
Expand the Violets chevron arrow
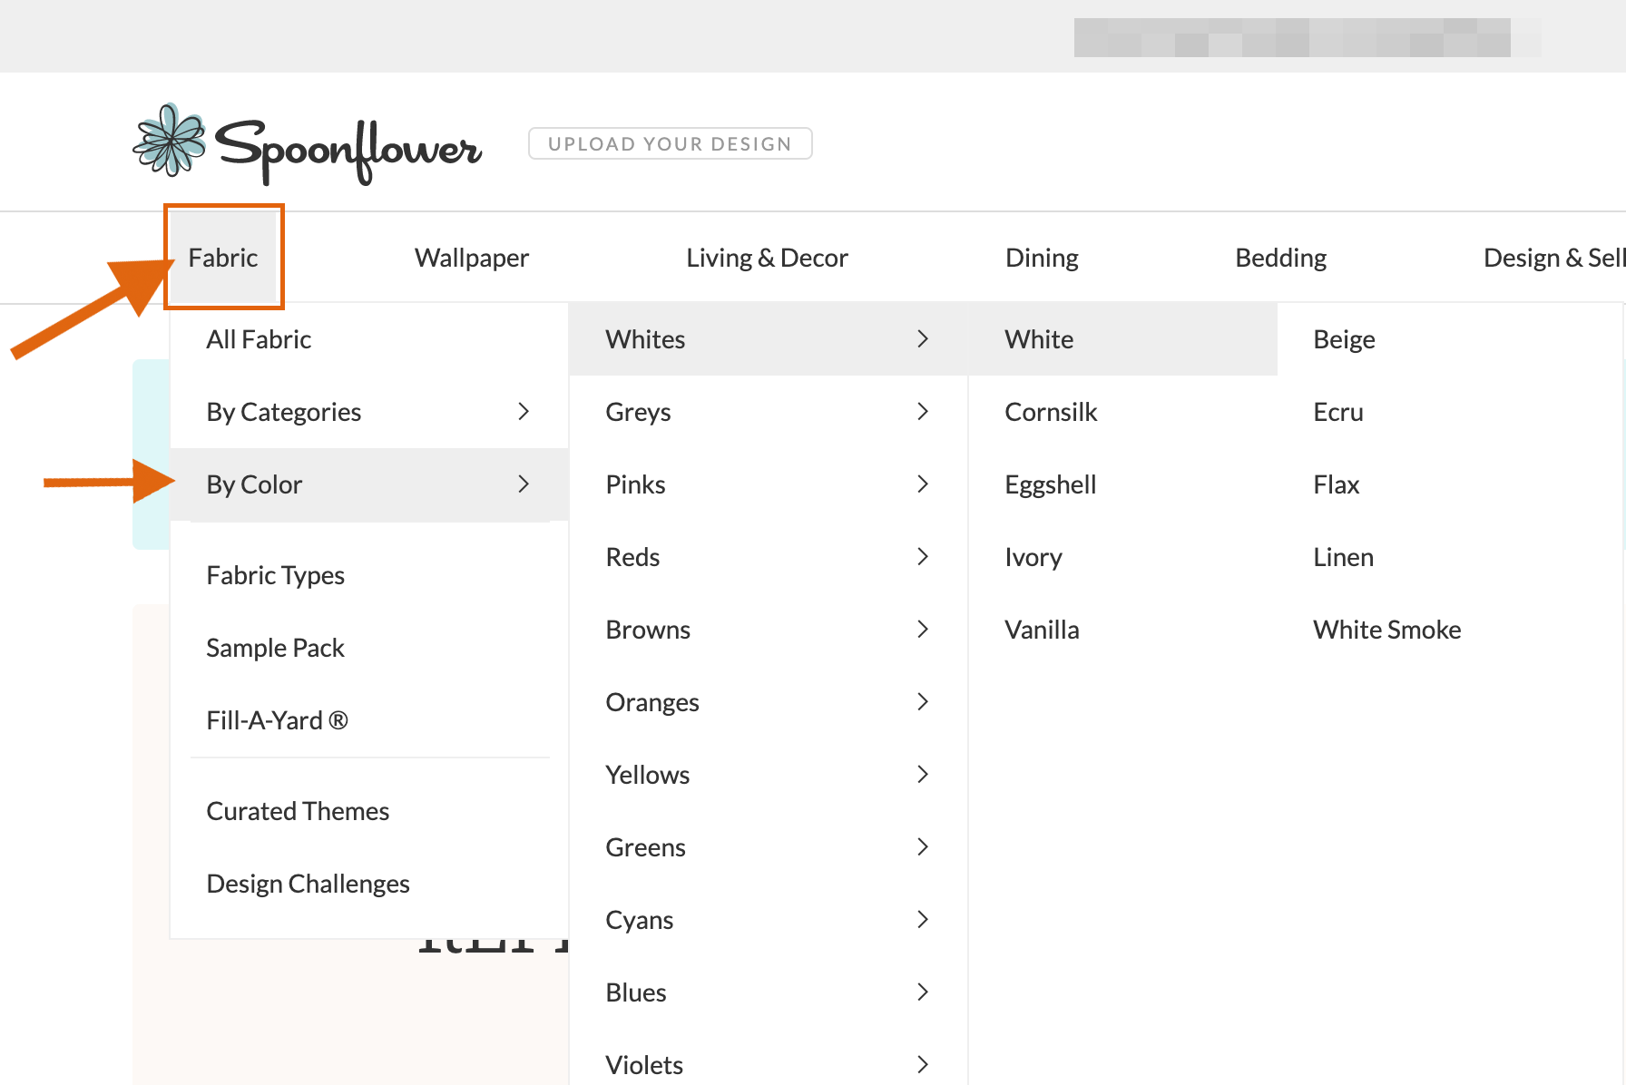pos(923,1065)
